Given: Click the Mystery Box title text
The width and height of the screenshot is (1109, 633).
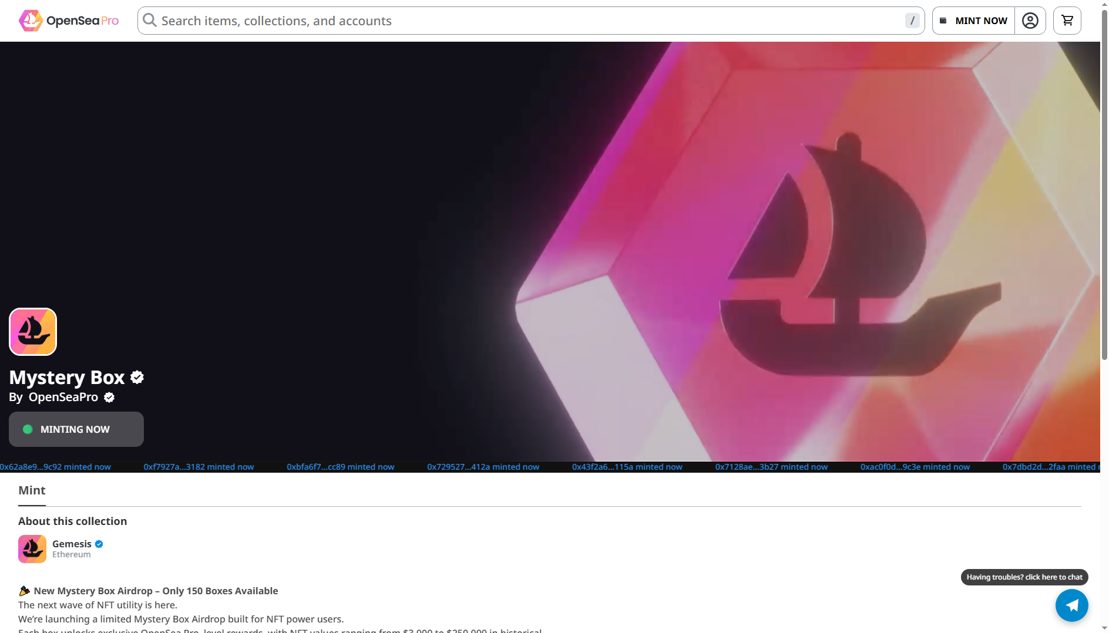Looking at the screenshot, I should (x=67, y=378).
